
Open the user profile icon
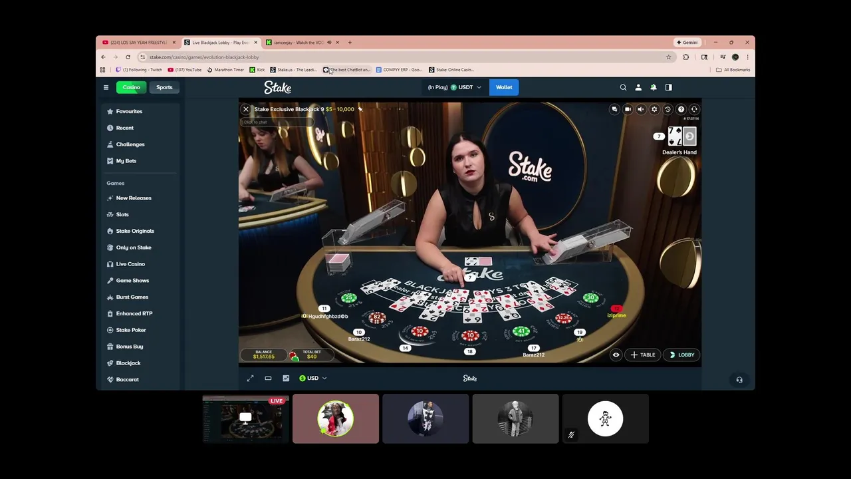pos(638,87)
